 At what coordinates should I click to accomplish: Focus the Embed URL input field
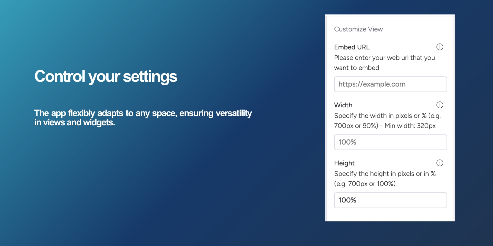pos(390,84)
